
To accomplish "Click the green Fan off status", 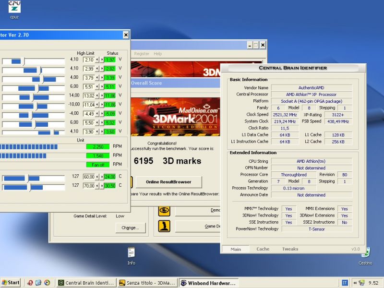I will pos(98,165).
